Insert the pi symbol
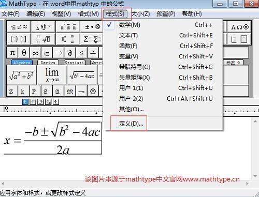Image resolution: width=259 pixels, height=197 pixels. tap(12, 53)
